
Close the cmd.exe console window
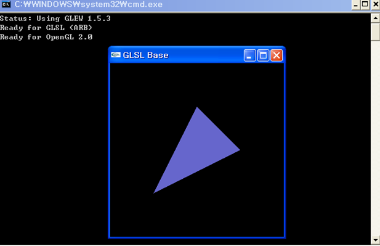pos(376,4)
